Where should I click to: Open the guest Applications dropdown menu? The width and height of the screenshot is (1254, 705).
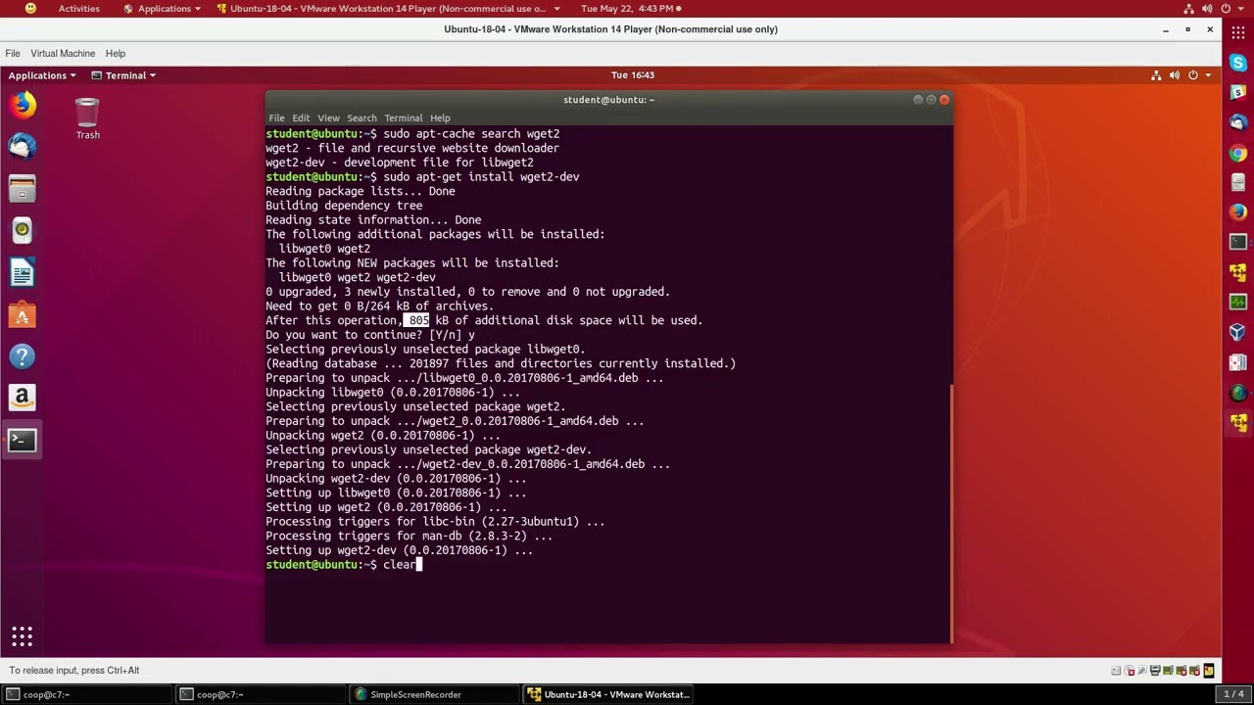pos(42,75)
